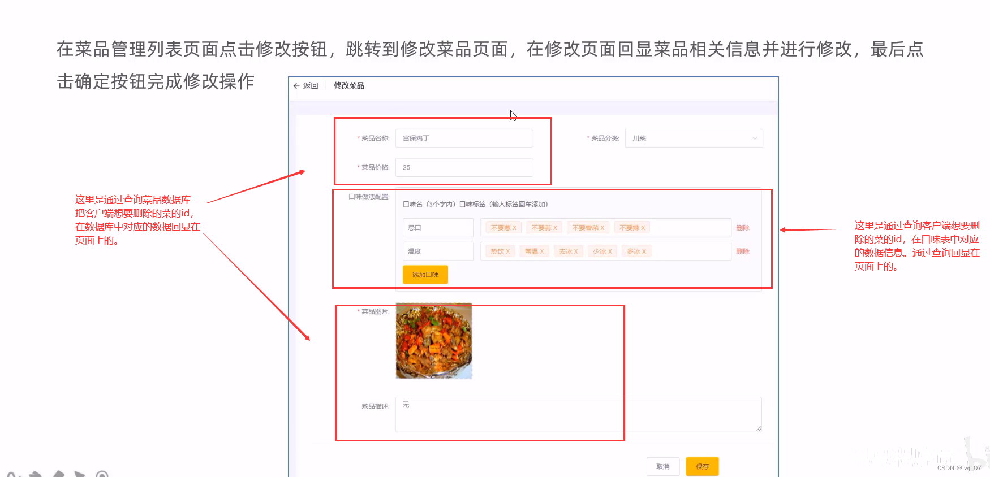Remove the 不要辣 flavor tag
This screenshot has height=477, width=990.
point(643,228)
